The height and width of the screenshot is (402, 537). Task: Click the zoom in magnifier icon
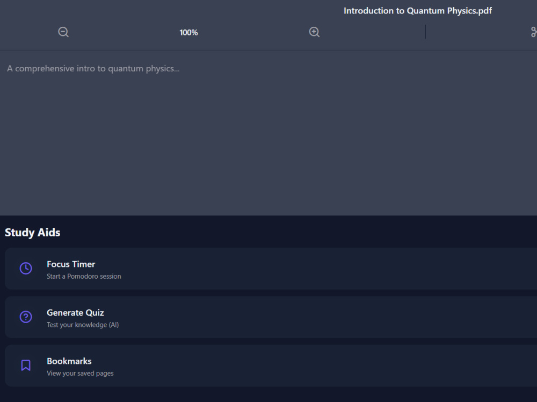314,32
